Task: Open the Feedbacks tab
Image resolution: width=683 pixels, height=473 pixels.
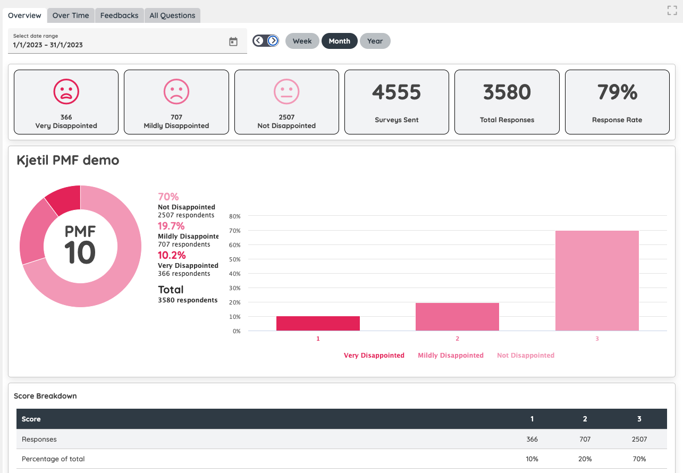Action: click(x=119, y=15)
